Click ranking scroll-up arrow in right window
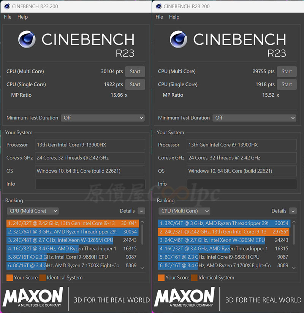304x313 pixels. [x=294, y=222]
